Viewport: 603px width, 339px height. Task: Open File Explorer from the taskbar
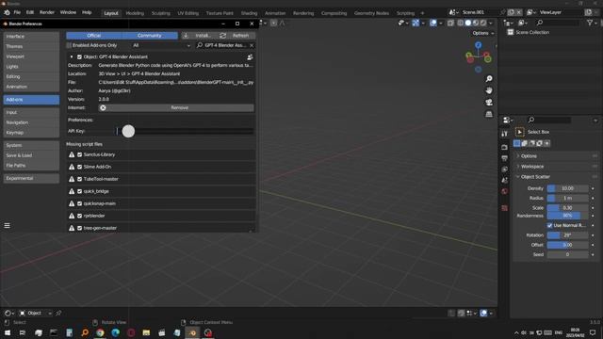pos(146,332)
